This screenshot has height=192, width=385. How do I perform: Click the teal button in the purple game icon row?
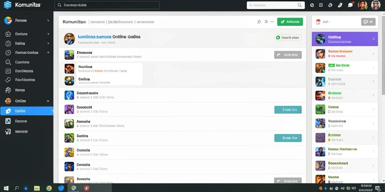[x=288, y=110]
